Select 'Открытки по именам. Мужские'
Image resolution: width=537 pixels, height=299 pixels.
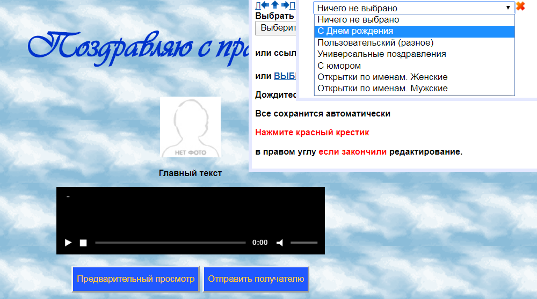(x=382, y=89)
